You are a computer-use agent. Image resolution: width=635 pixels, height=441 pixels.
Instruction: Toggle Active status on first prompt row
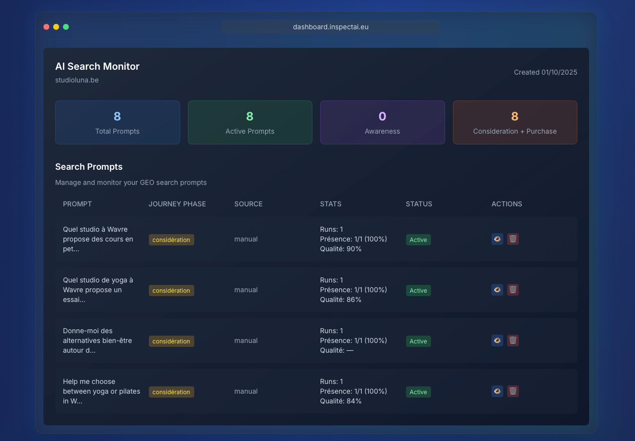click(x=418, y=240)
